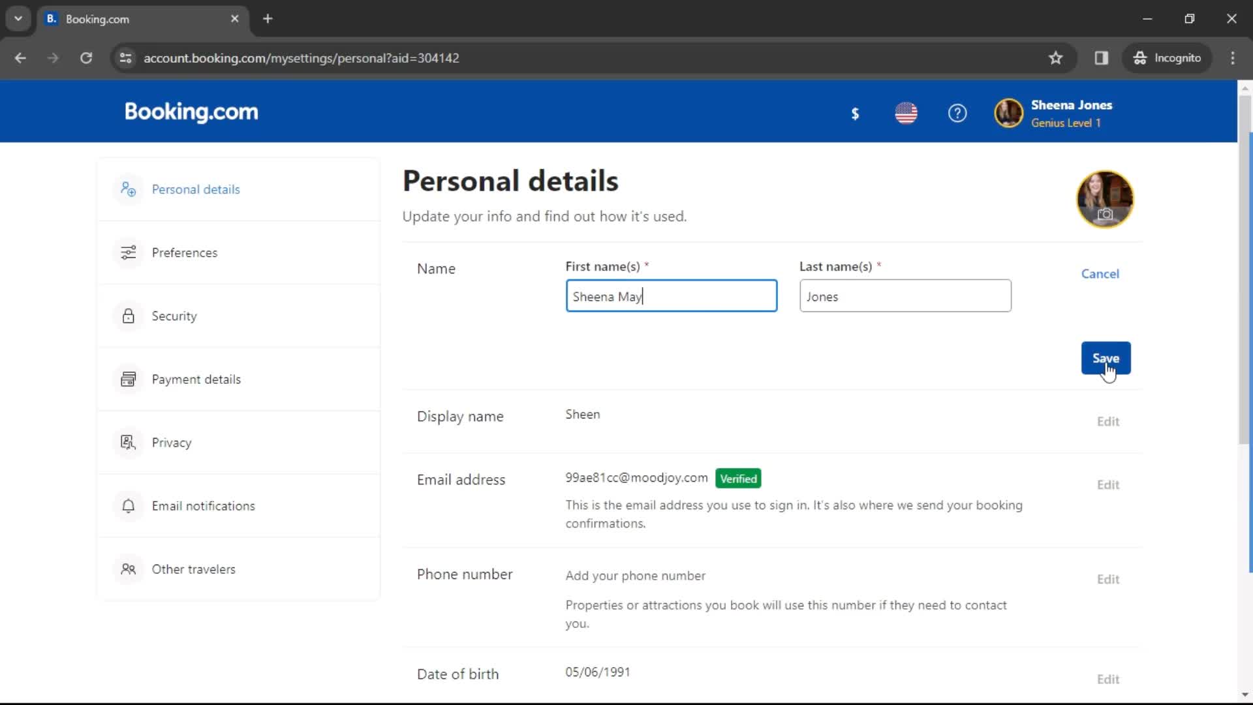Edit the Display name
1253x705 pixels.
pos(1107,422)
